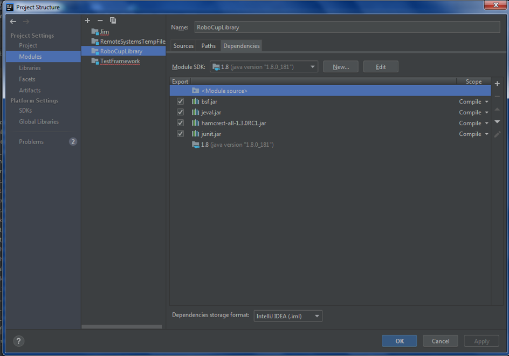Click the back navigation arrow
Image resolution: width=509 pixels, height=356 pixels.
tap(13, 22)
